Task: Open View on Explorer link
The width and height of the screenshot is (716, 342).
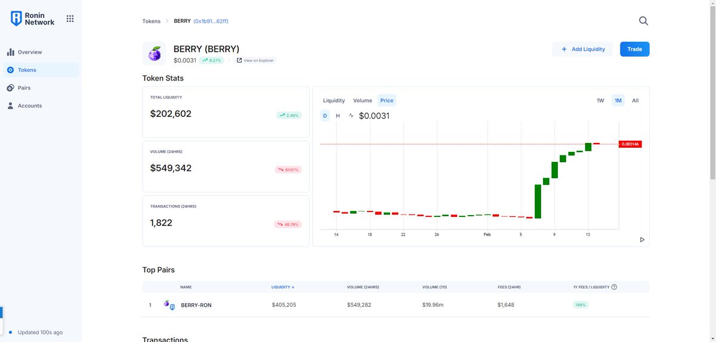Action: tap(255, 60)
